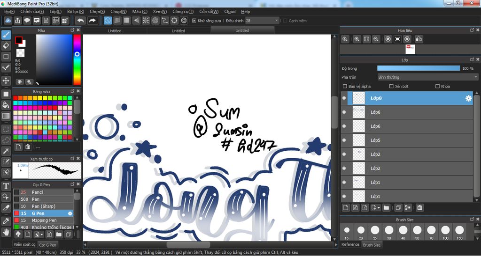This screenshot has height=257, width=481.
Task: Select the Eraser tool
Action: click(x=6, y=46)
